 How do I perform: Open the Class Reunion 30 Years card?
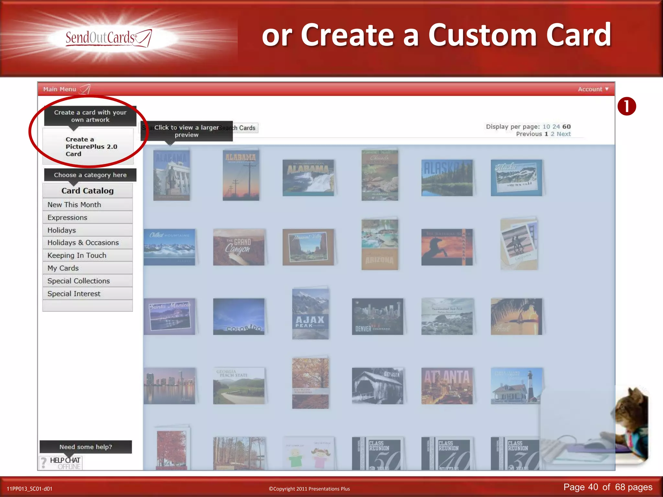[515, 453]
